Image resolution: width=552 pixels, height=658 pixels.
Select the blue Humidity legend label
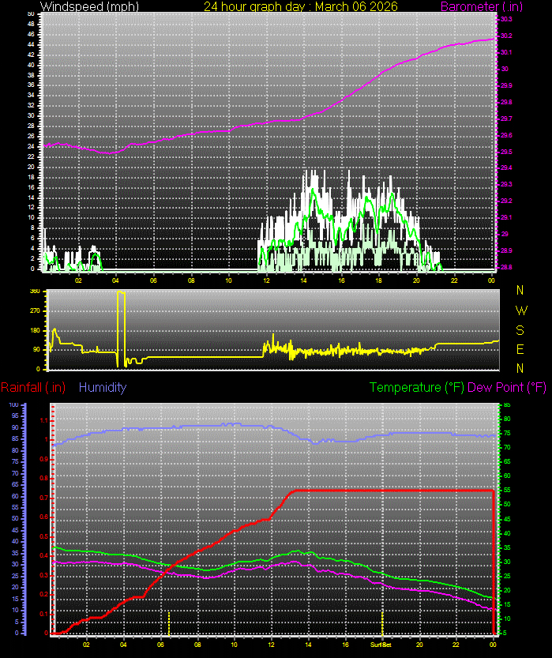click(x=103, y=388)
